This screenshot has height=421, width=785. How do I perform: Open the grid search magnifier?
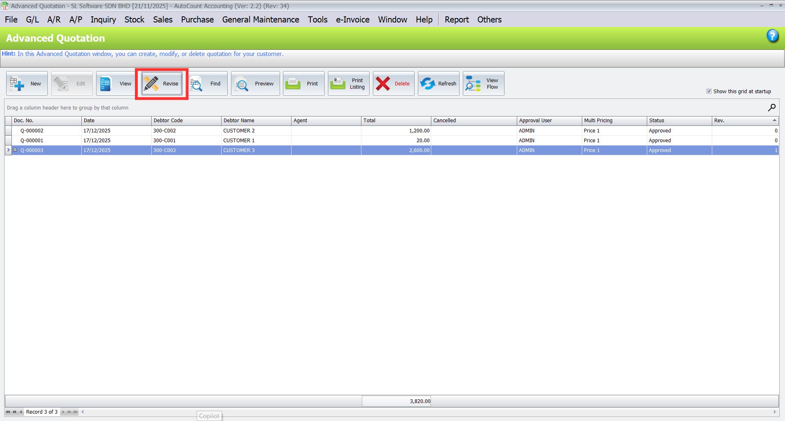[x=772, y=107]
